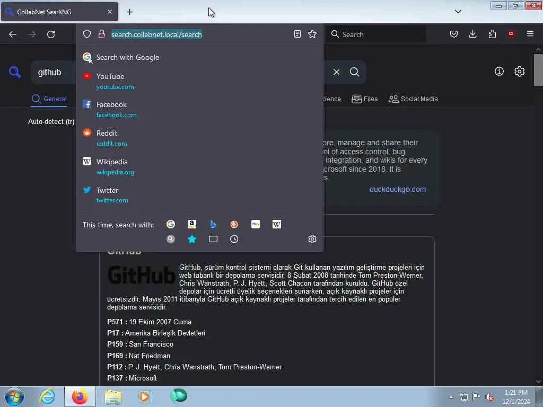Screen dimensions: 543x407
Task: Toggle reader view icon in address bar
Action: tap(297, 34)
